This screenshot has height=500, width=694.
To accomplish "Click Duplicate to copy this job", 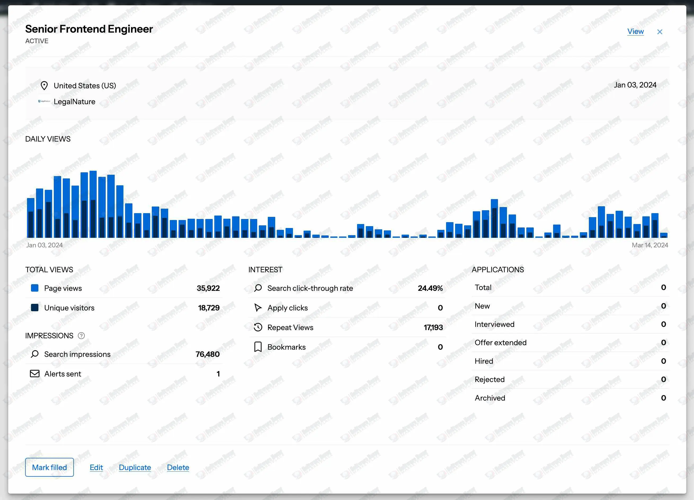I will (x=135, y=467).
